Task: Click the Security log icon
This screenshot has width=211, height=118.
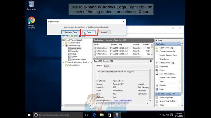Action: pos(69,51)
